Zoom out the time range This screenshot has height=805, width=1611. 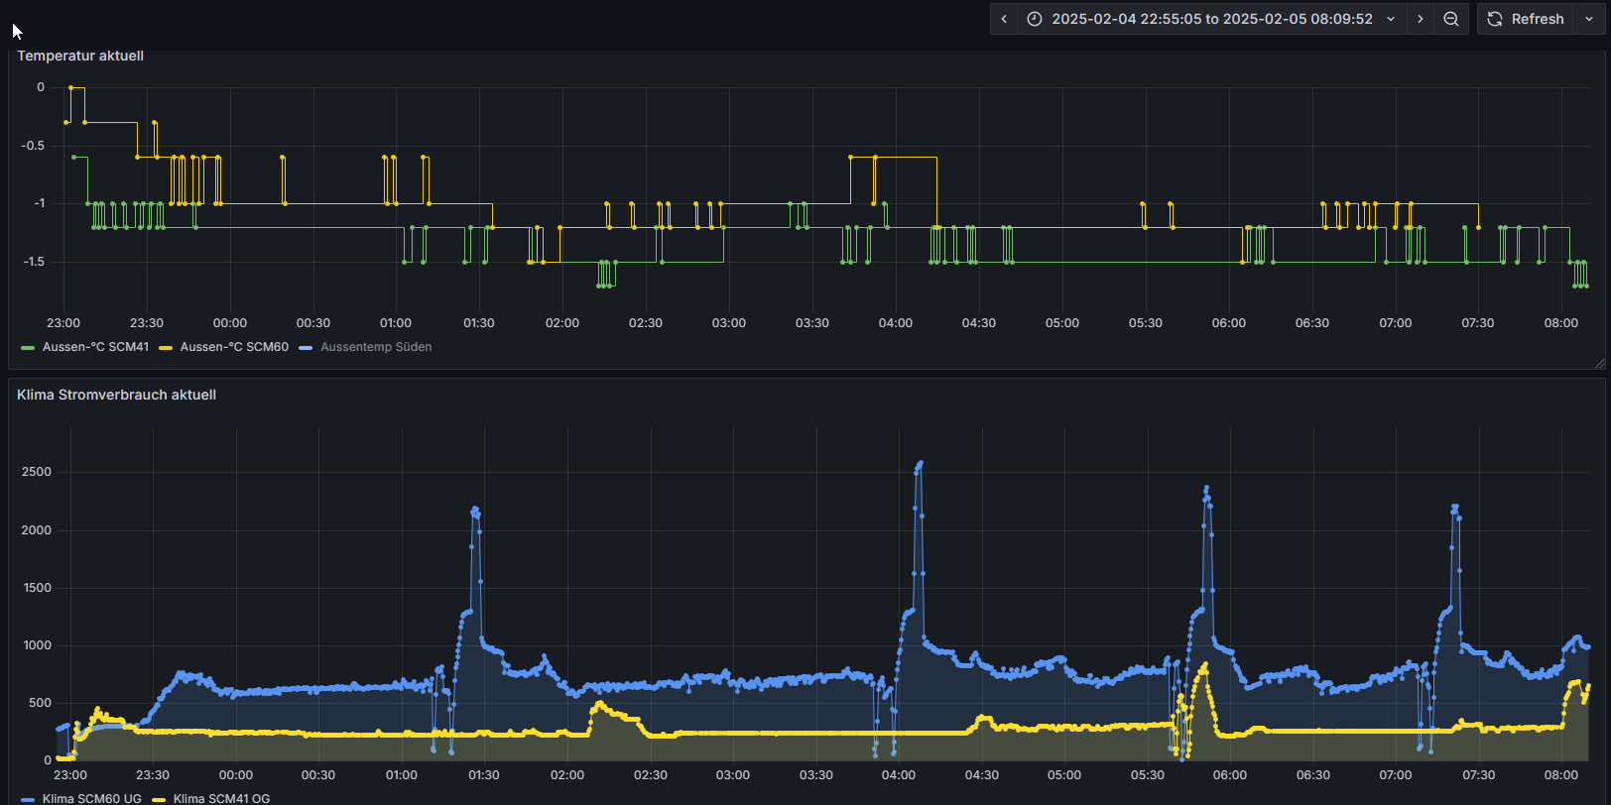tap(1451, 19)
